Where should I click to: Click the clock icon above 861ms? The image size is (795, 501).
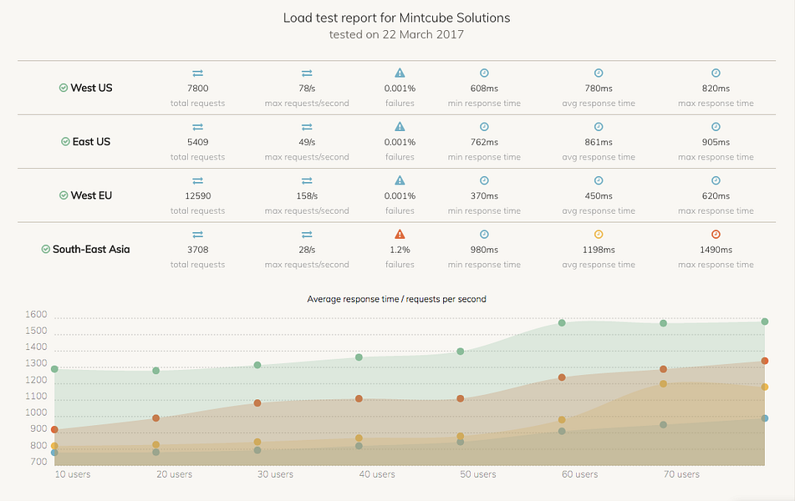click(599, 127)
